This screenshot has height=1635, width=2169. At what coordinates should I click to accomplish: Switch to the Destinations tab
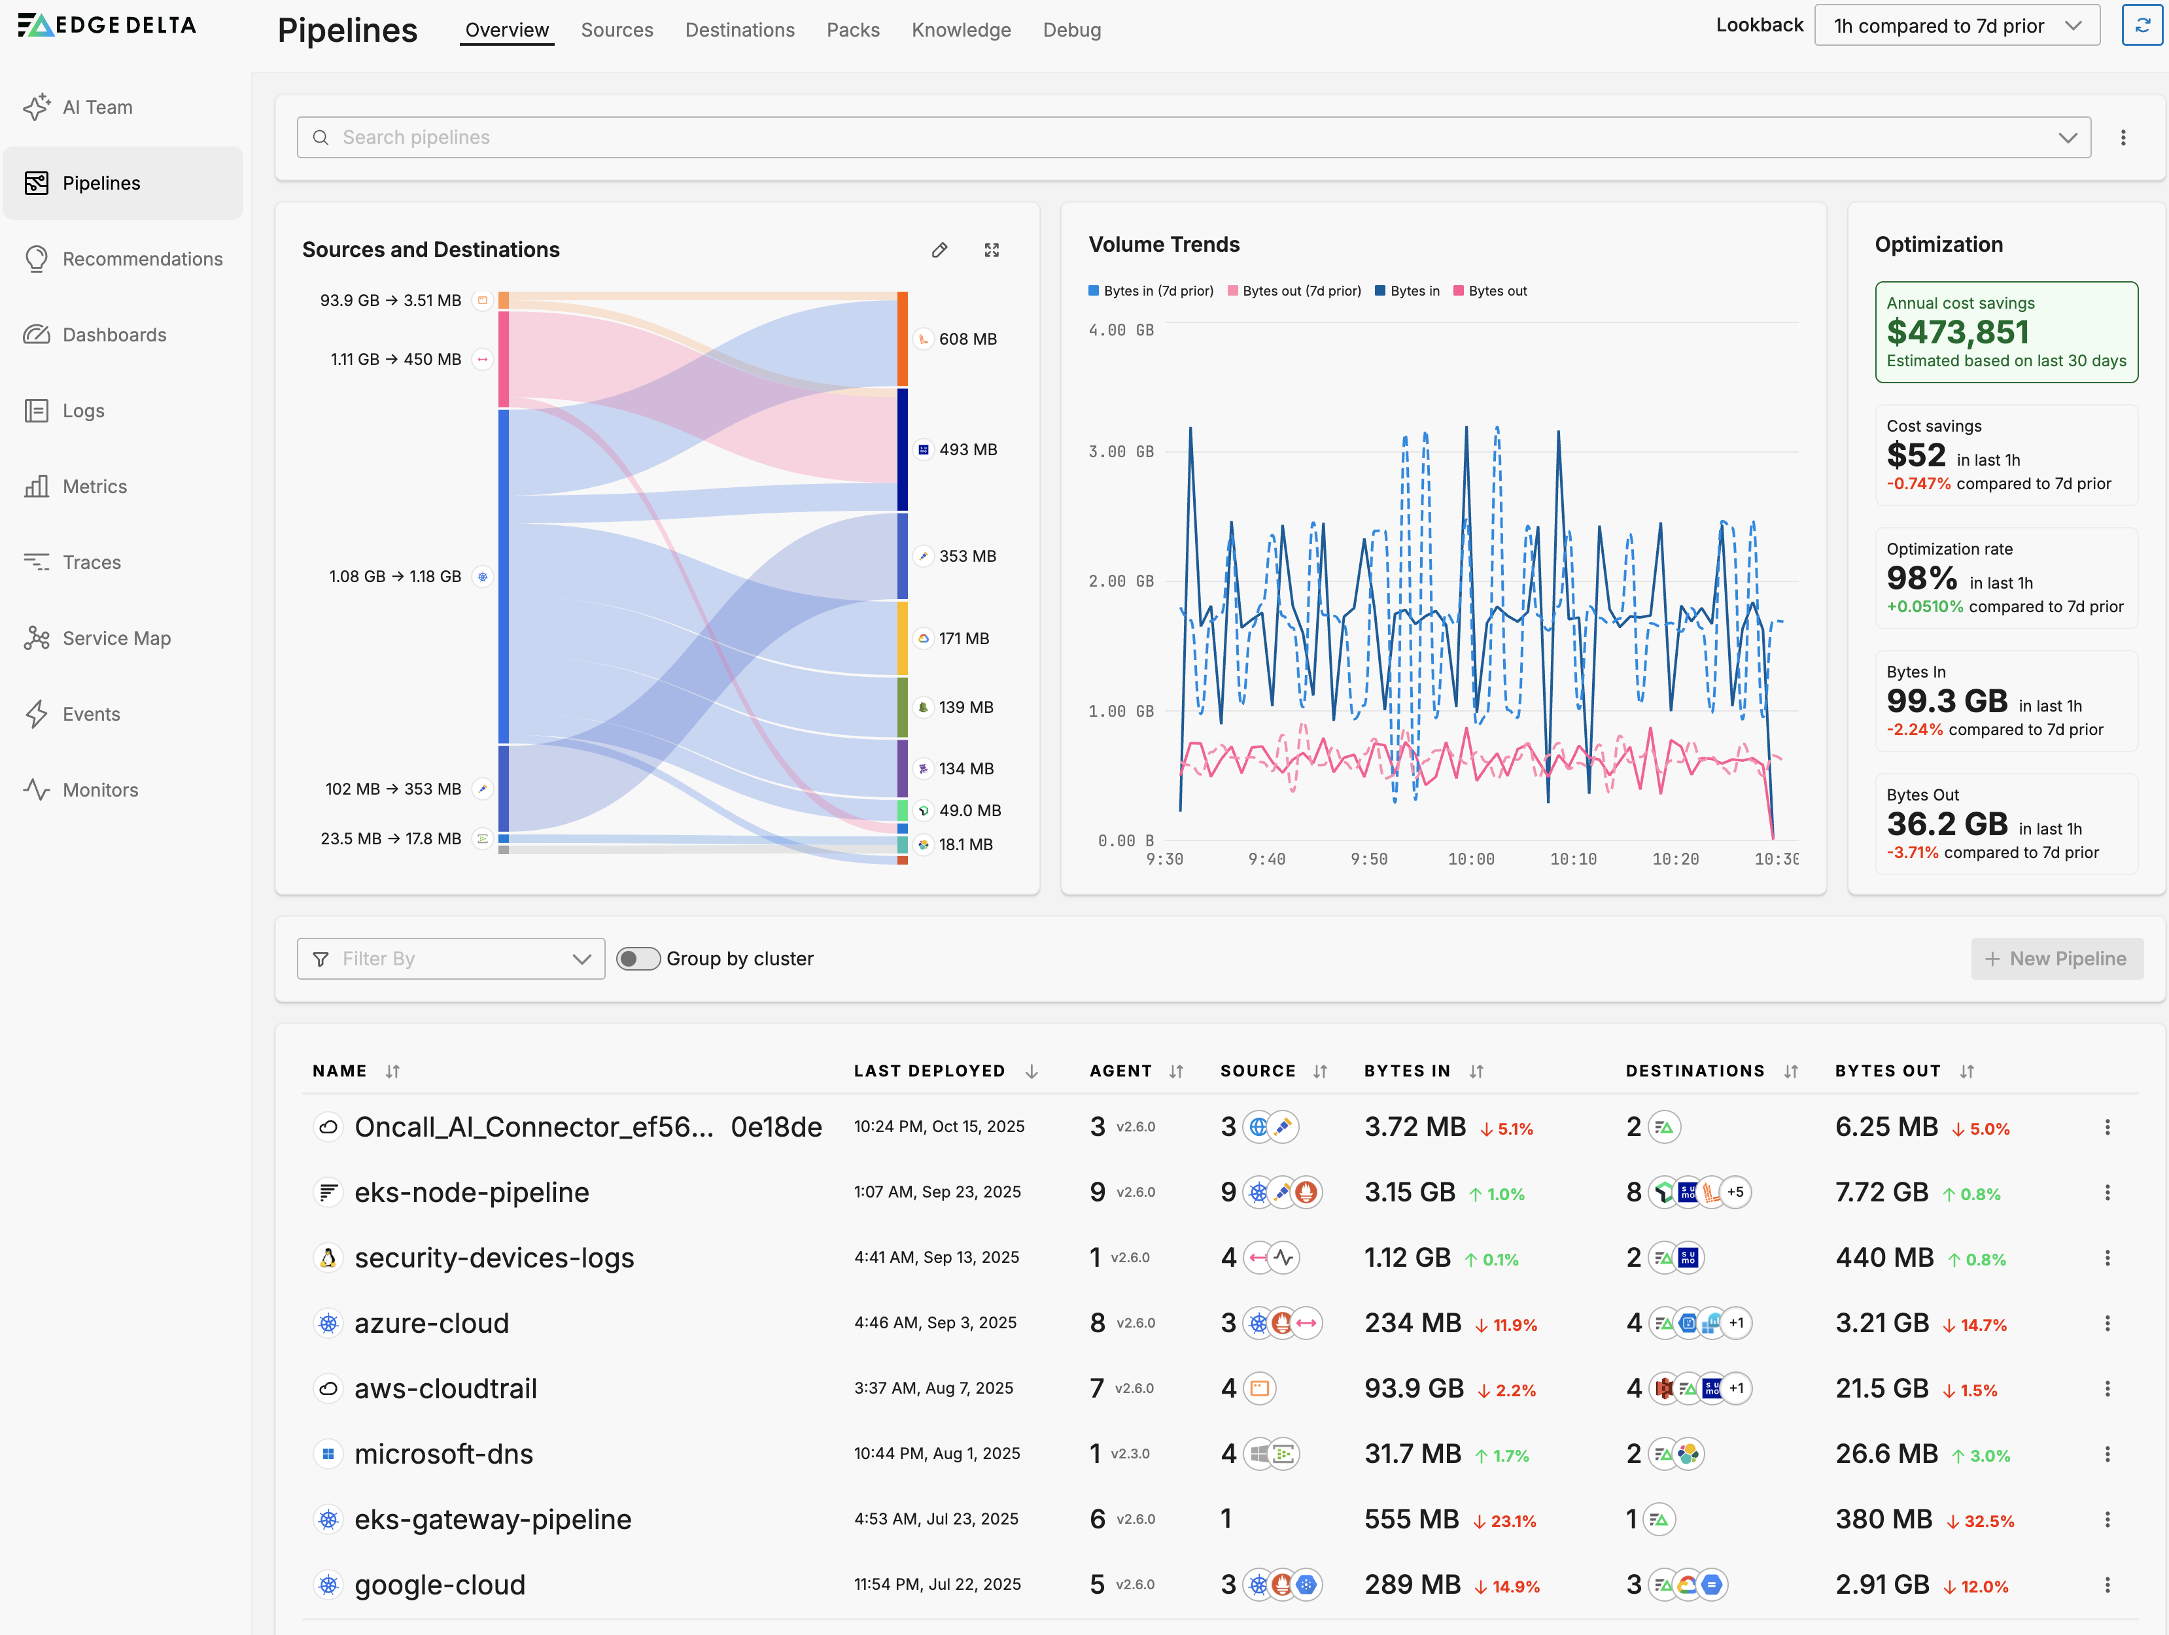point(739,30)
